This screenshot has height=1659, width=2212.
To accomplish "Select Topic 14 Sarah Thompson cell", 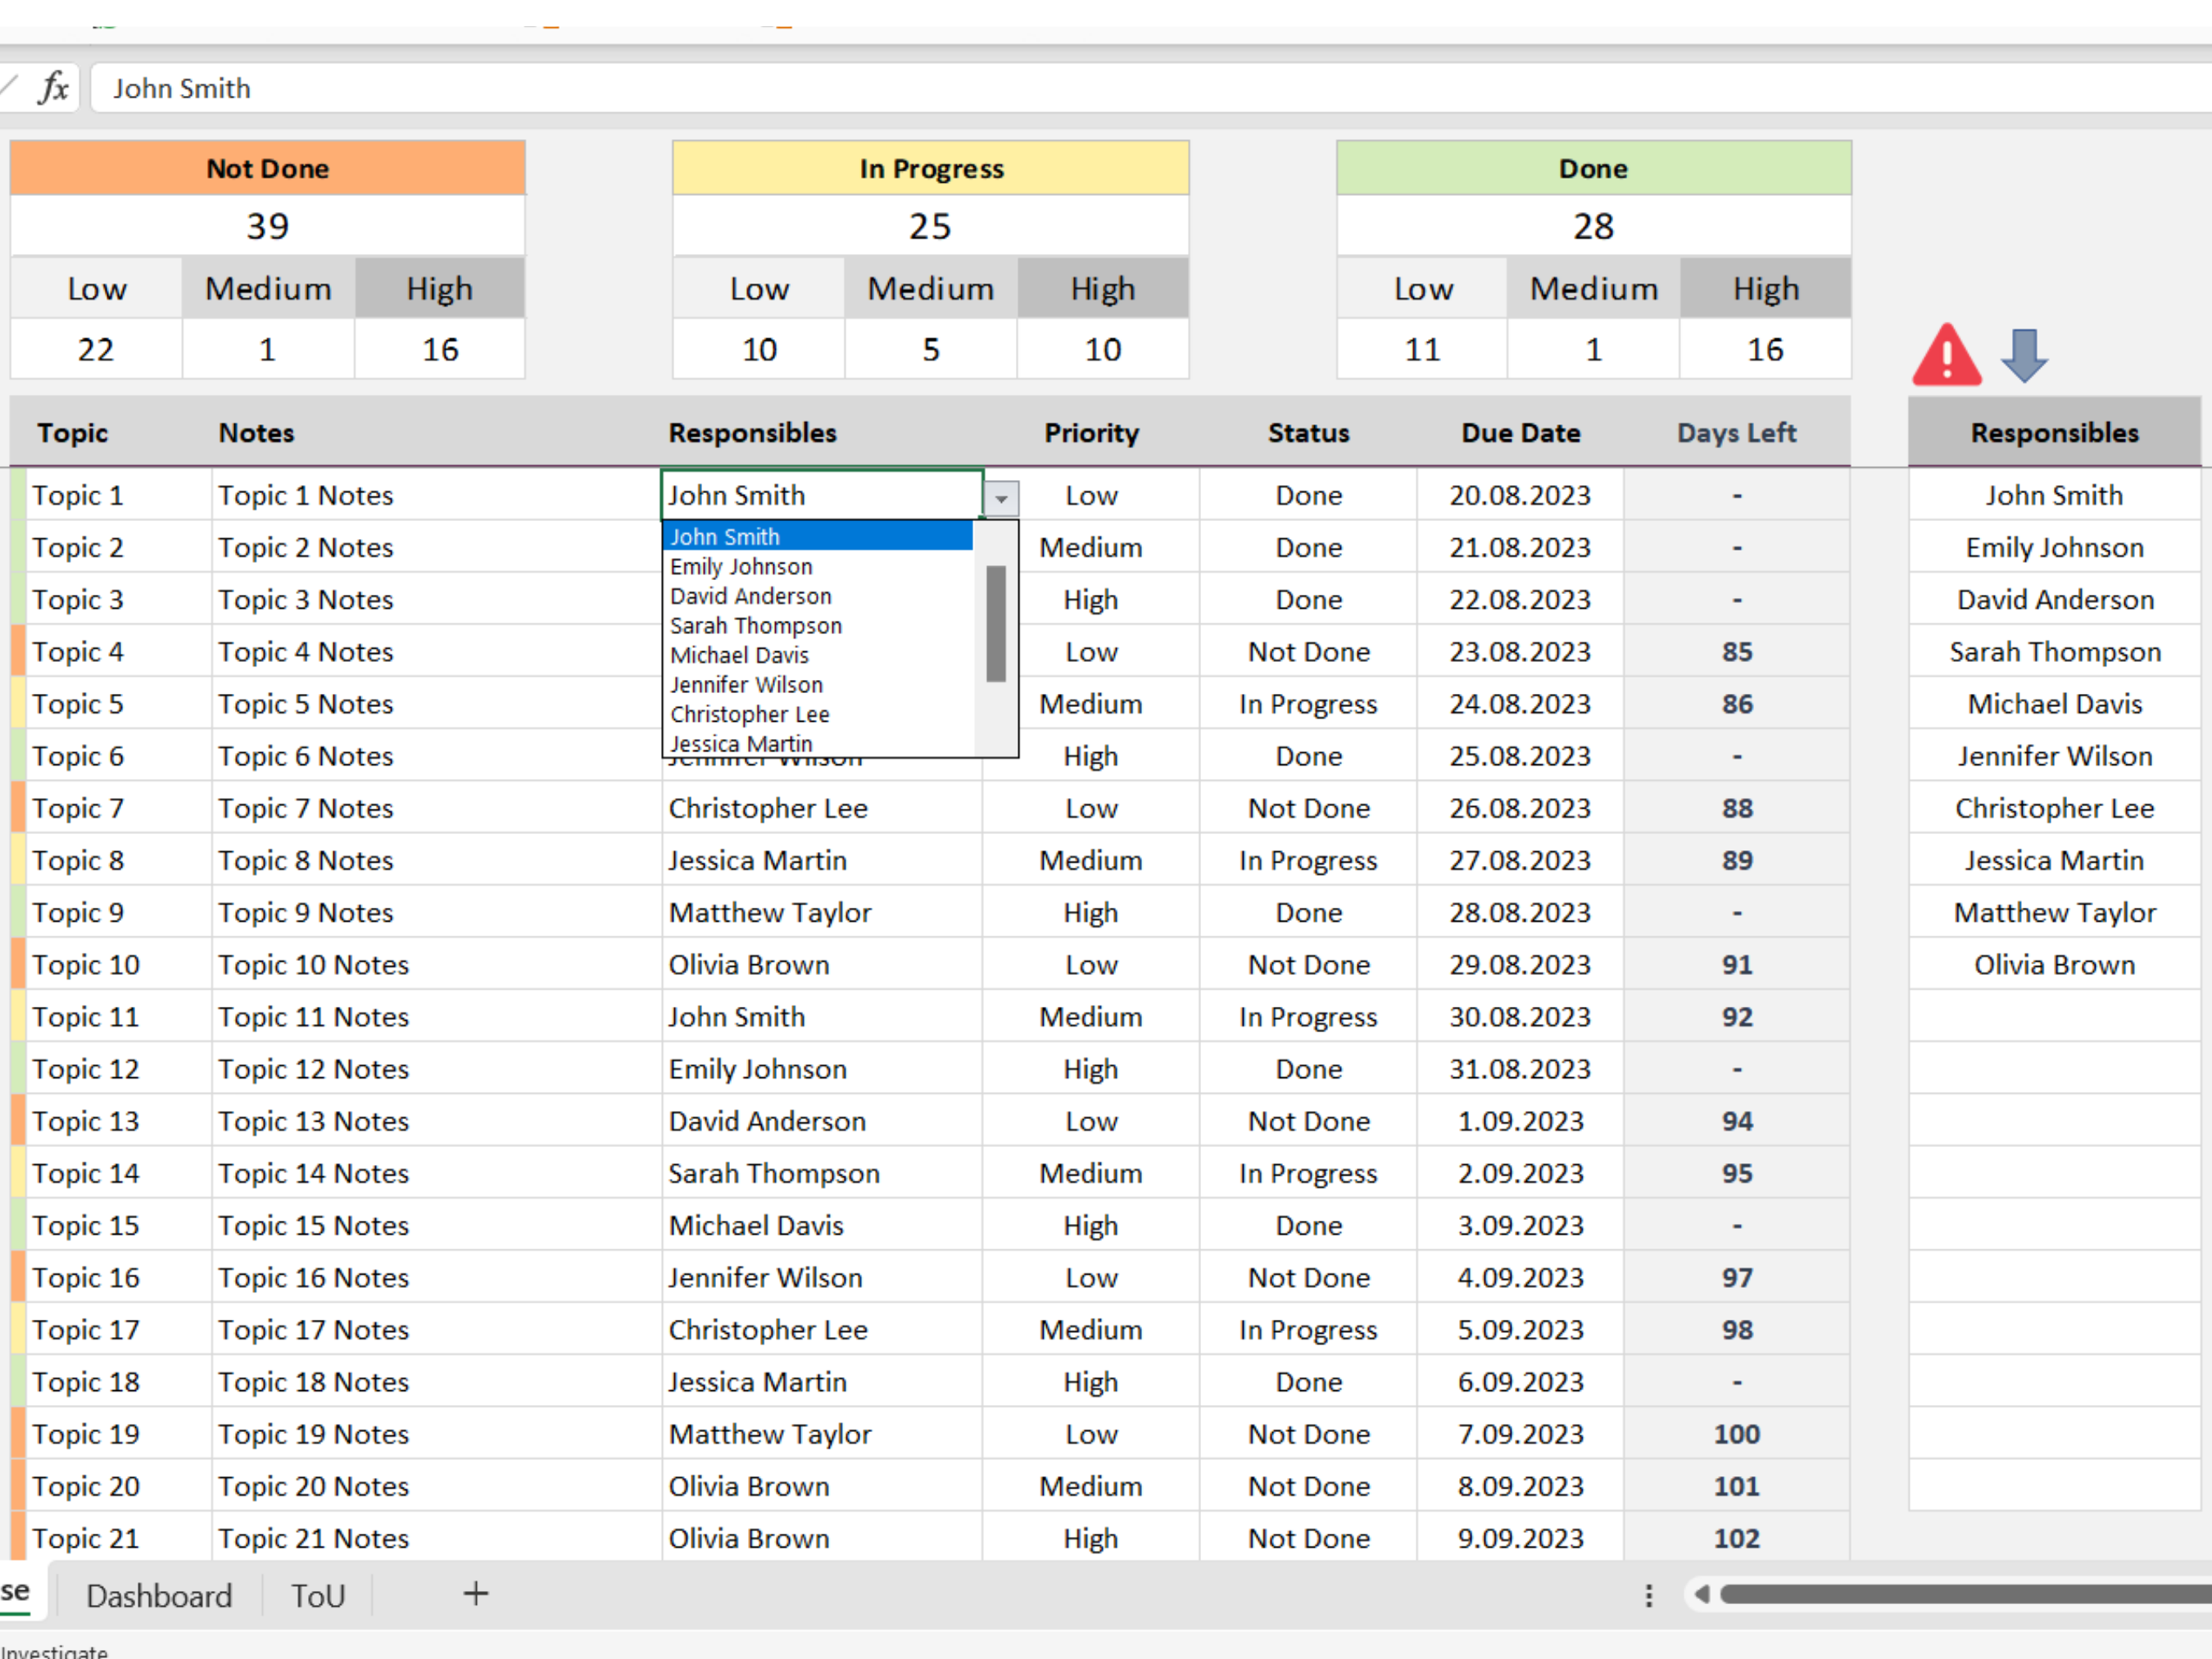I will click(821, 1173).
